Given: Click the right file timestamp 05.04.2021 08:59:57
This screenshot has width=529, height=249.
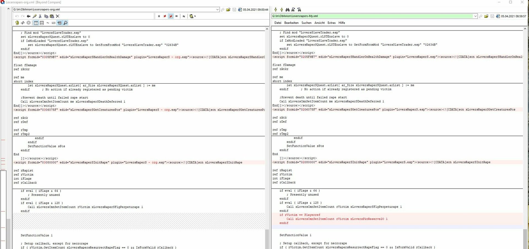Looking at the screenshot, I should (x=514, y=16).
